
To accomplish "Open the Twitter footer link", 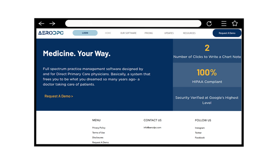I will 198,133.
